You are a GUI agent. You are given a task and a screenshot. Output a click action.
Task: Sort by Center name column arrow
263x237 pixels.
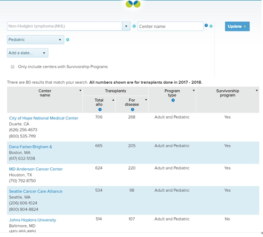(80, 91)
